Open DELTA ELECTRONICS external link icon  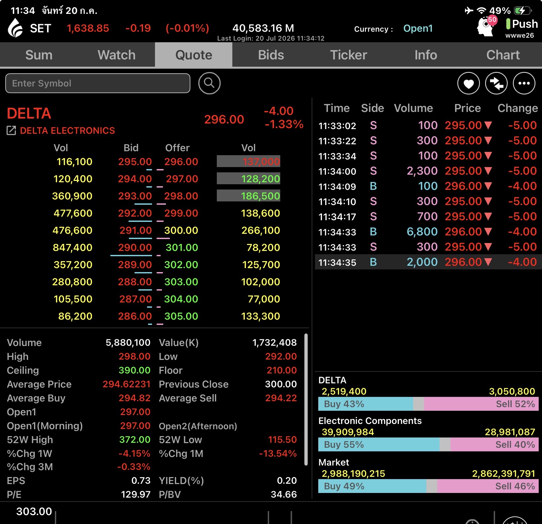11,130
